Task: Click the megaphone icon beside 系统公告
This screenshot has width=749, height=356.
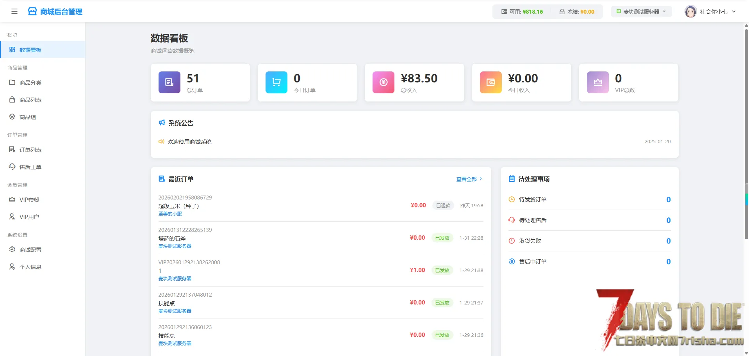Action: (x=162, y=123)
